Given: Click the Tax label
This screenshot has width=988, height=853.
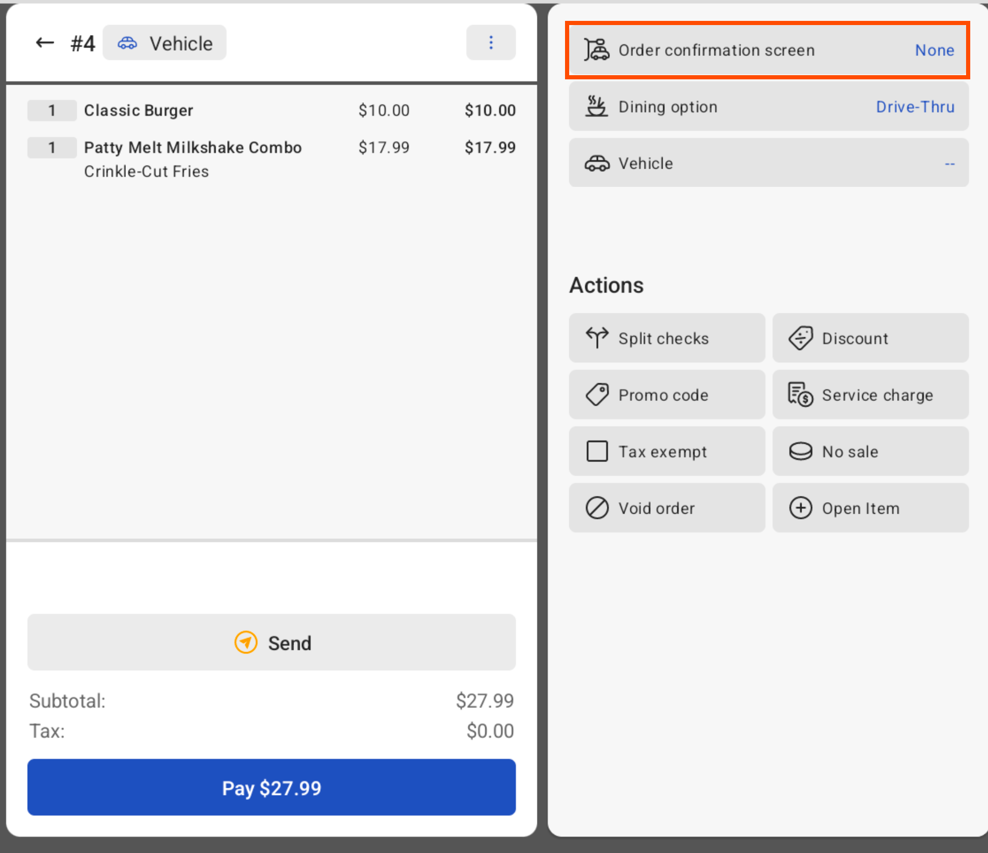Looking at the screenshot, I should coord(47,731).
